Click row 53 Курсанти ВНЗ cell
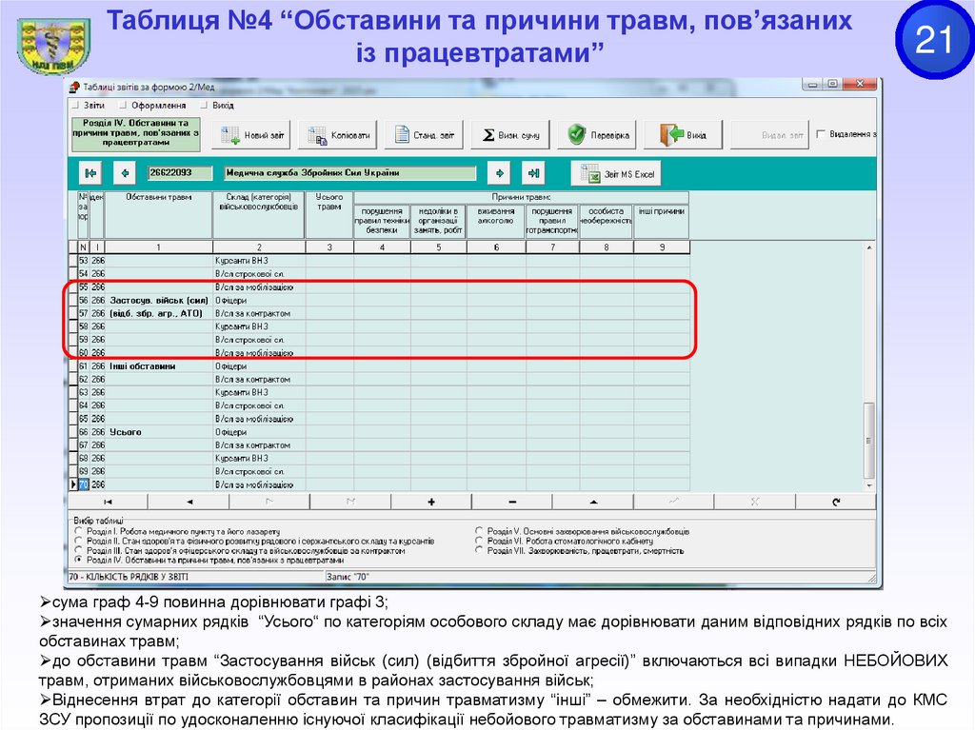Viewport: 975px width, 730px height. coord(259,261)
